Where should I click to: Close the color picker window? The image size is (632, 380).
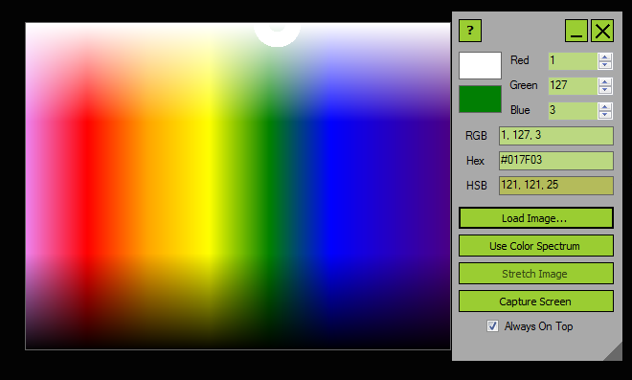[602, 31]
